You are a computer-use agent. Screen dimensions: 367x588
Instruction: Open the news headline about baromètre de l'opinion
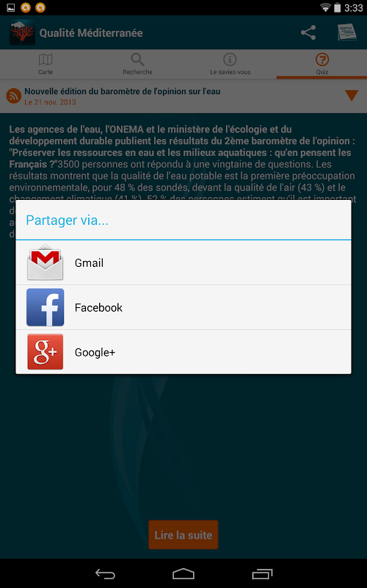point(123,91)
